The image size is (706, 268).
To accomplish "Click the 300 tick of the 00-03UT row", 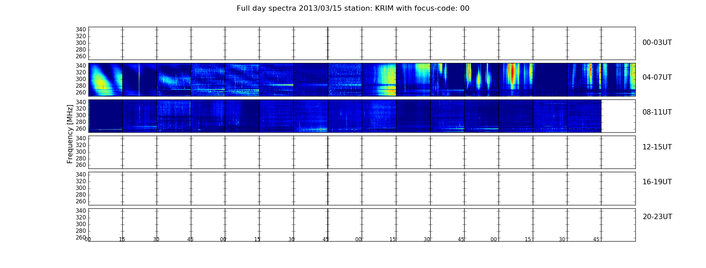I will coord(81,43).
